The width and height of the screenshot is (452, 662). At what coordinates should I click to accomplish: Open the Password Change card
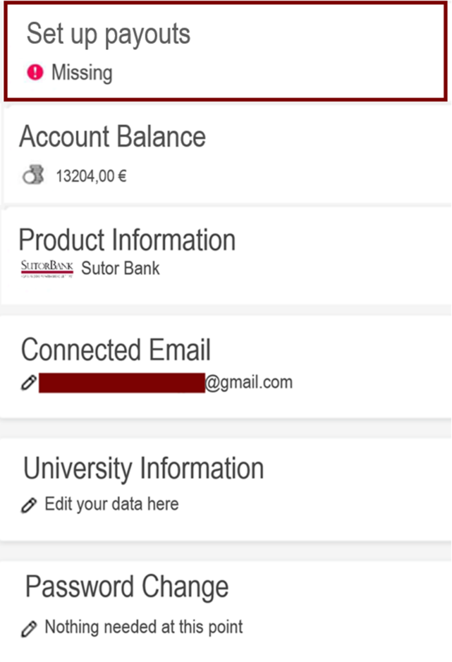(x=127, y=586)
